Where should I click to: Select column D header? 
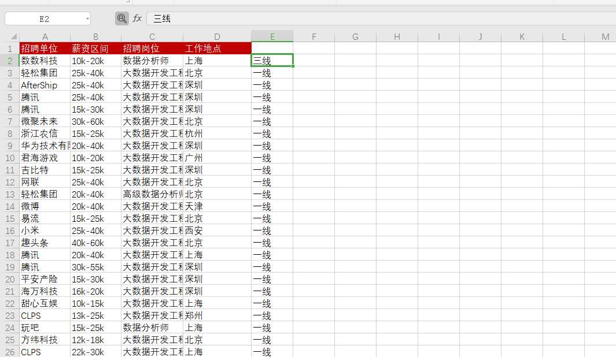click(x=217, y=36)
